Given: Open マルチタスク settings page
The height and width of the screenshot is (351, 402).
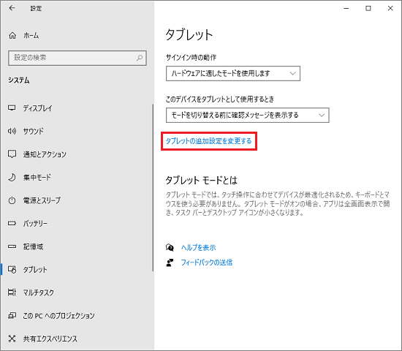Looking at the screenshot, I should (x=39, y=292).
